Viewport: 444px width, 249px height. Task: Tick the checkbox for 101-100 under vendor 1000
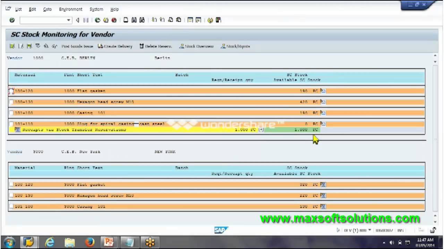coord(11,113)
